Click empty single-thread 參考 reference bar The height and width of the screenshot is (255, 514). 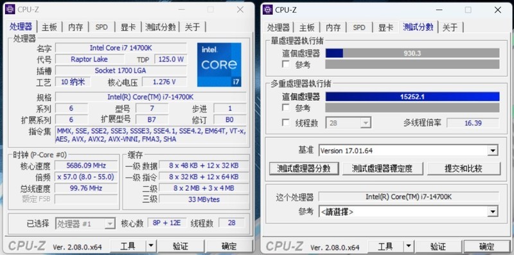pos(412,64)
